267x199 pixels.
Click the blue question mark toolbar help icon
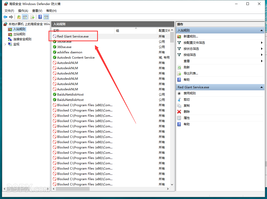[x=40, y=17]
